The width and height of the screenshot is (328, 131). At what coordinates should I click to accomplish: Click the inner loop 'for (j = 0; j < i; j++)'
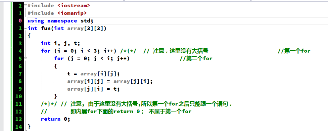[92, 59]
